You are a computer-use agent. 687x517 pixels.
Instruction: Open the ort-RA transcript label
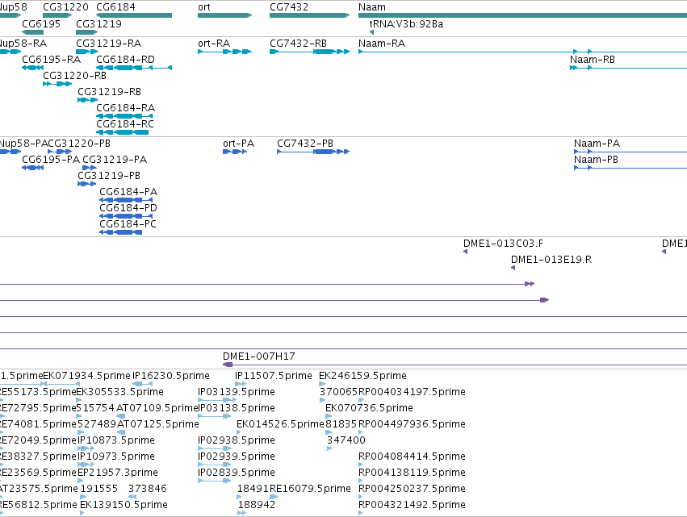[214, 44]
